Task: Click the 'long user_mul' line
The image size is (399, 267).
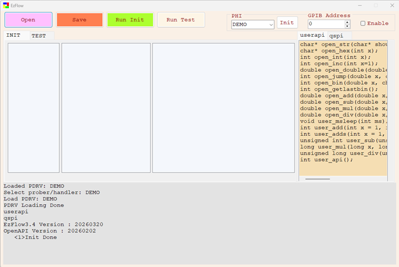Action: click(x=343, y=147)
